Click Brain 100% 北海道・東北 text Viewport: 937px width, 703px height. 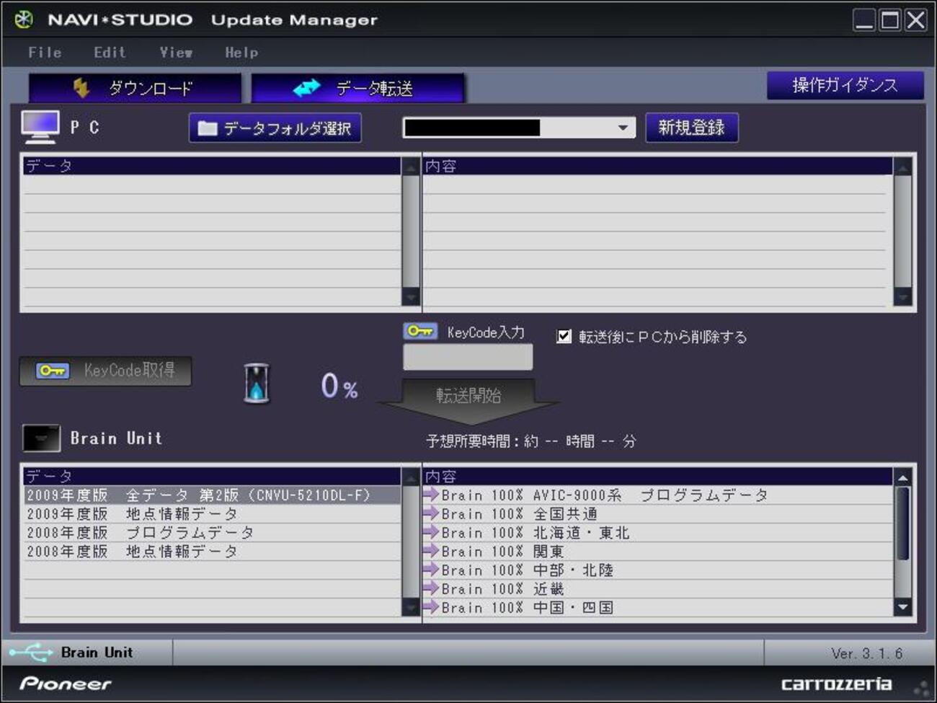coord(536,533)
